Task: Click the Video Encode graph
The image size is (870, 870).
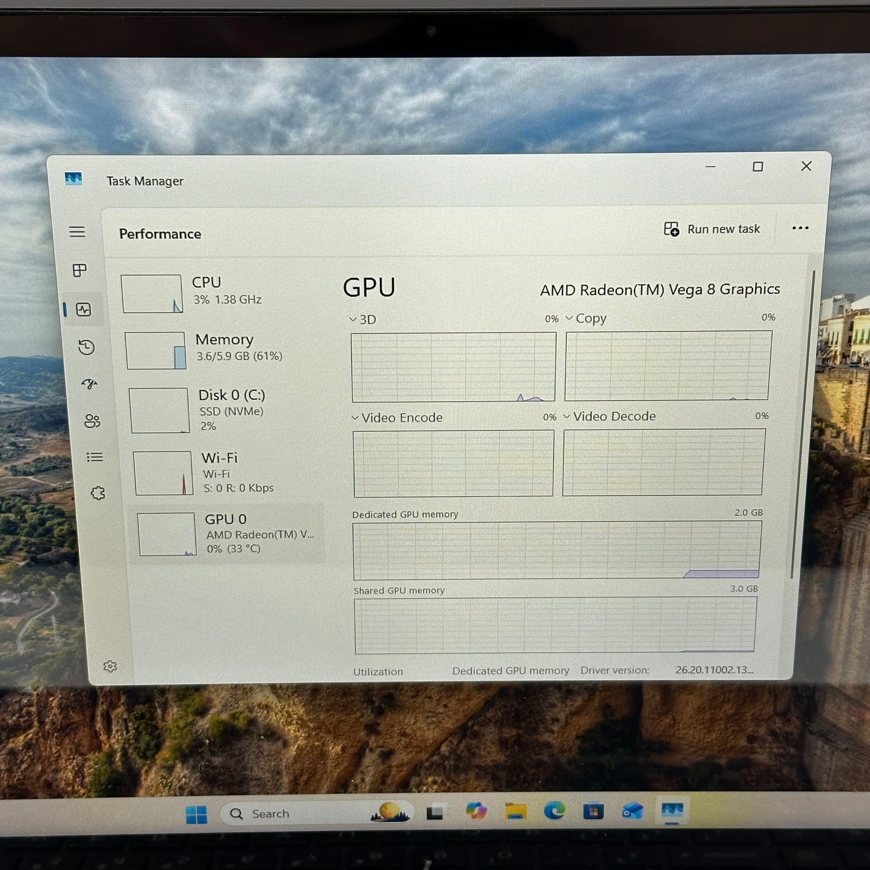Action: point(454,463)
